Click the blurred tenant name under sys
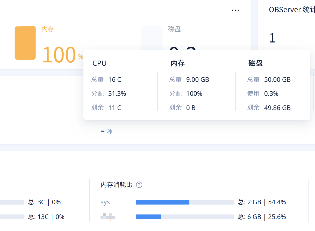Image resolution: width=315 pixels, height=231 pixels. [108, 216]
